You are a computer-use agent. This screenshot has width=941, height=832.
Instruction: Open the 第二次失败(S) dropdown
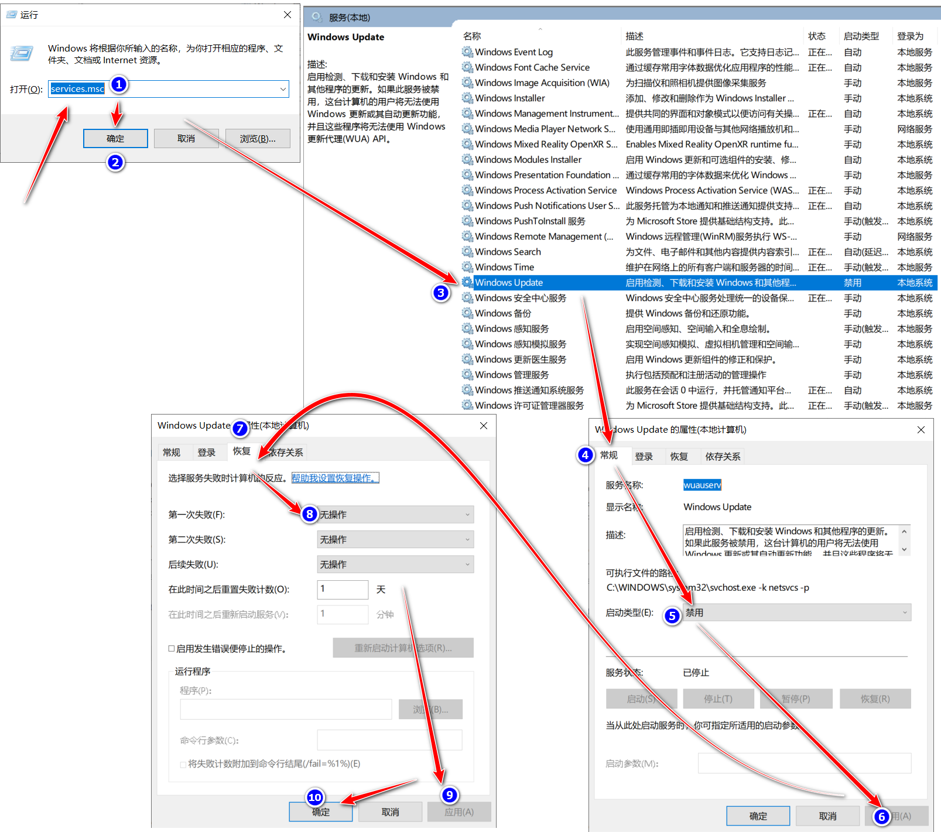point(395,539)
